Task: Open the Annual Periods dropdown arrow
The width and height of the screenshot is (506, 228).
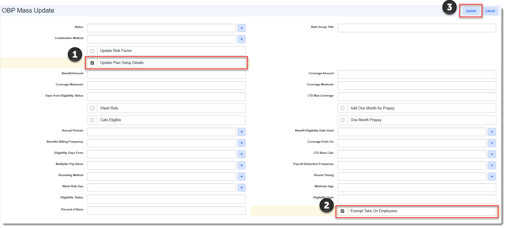Action: point(241,132)
